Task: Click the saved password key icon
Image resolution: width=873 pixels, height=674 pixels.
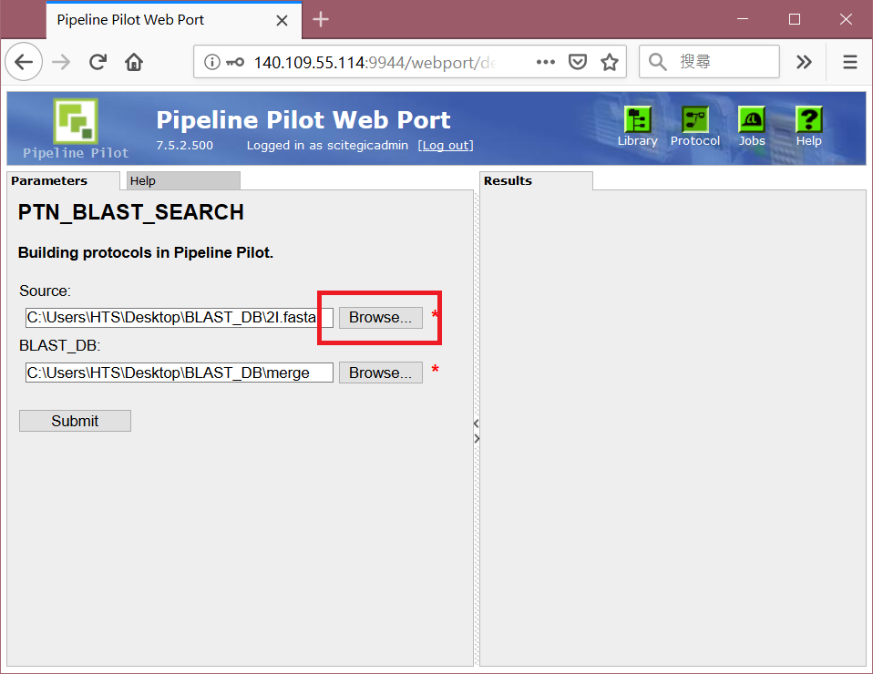Action: [235, 62]
